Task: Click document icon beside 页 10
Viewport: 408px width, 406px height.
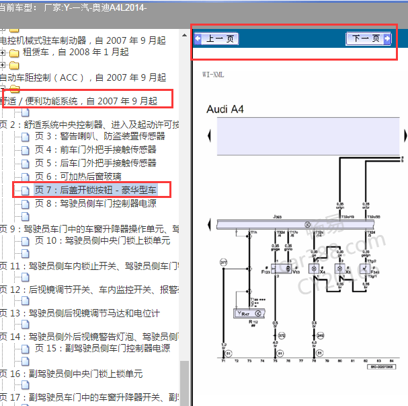Action: coord(26,241)
